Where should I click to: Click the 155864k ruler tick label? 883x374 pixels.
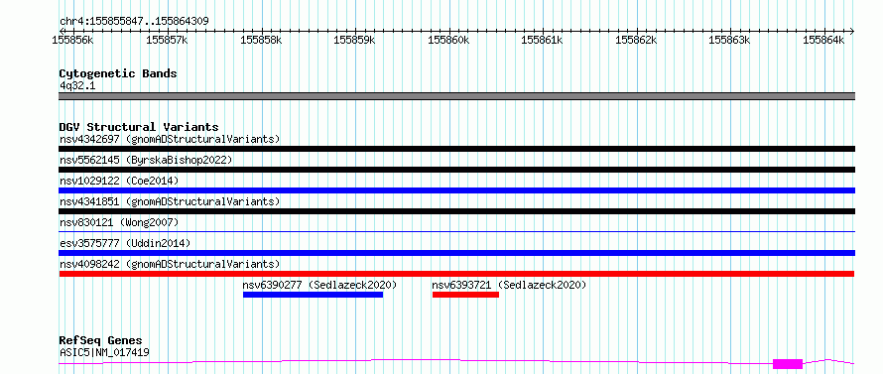pyautogui.click(x=823, y=40)
